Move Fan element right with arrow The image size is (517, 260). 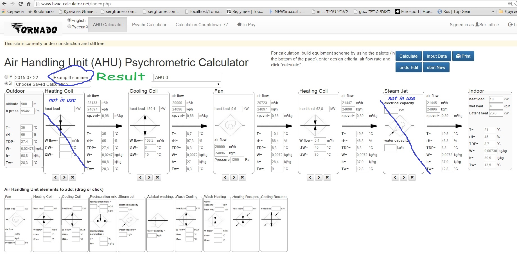point(234,177)
